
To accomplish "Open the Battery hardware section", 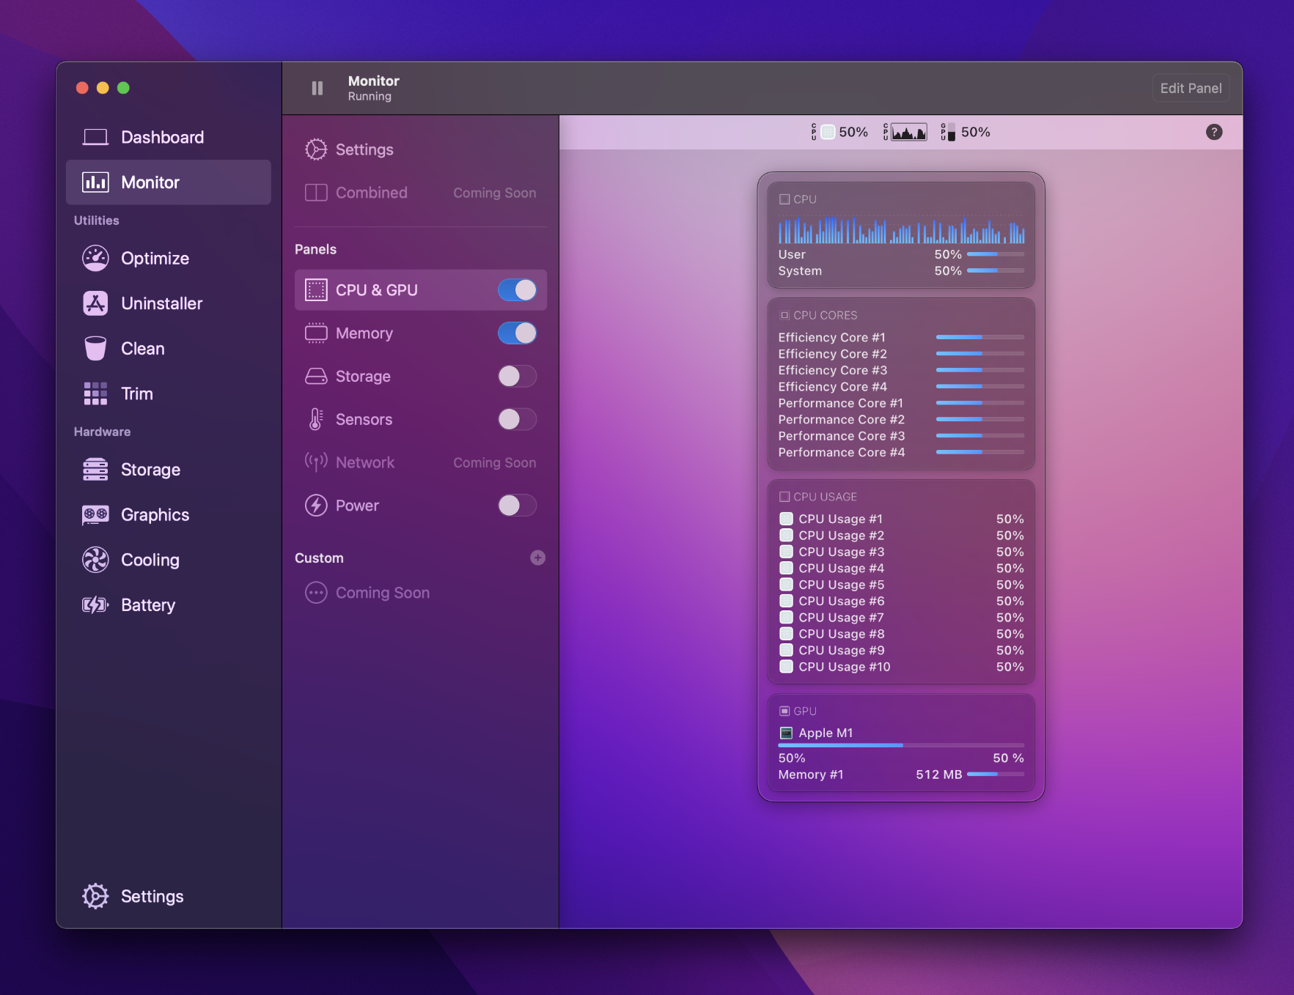I will point(147,605).
